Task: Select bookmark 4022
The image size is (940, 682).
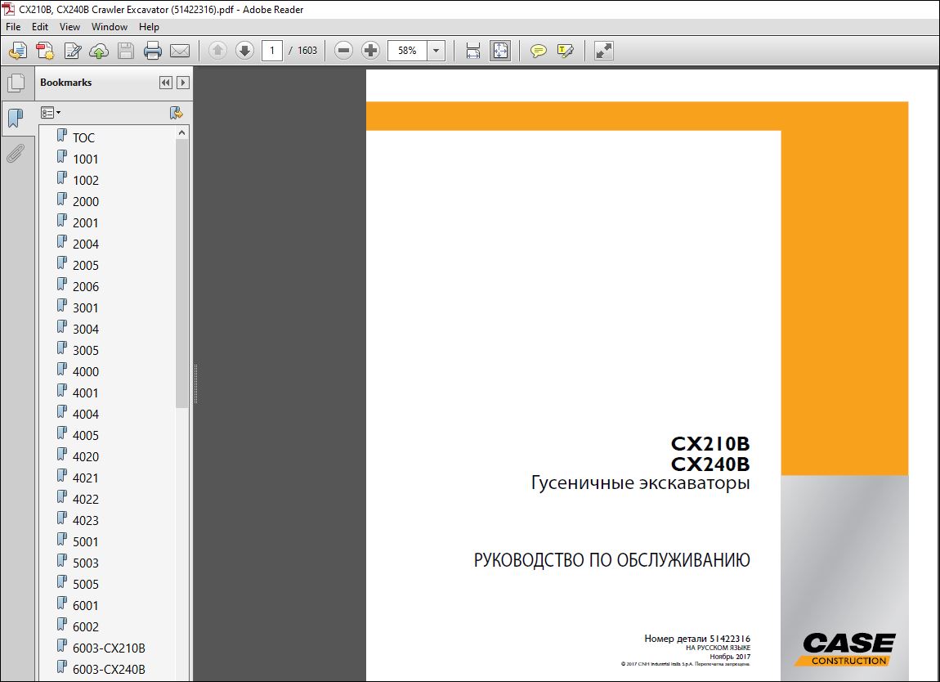Action: [86, 500]
